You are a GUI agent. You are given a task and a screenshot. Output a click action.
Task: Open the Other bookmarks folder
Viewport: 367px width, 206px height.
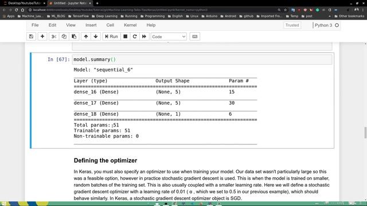pos(349,16)
